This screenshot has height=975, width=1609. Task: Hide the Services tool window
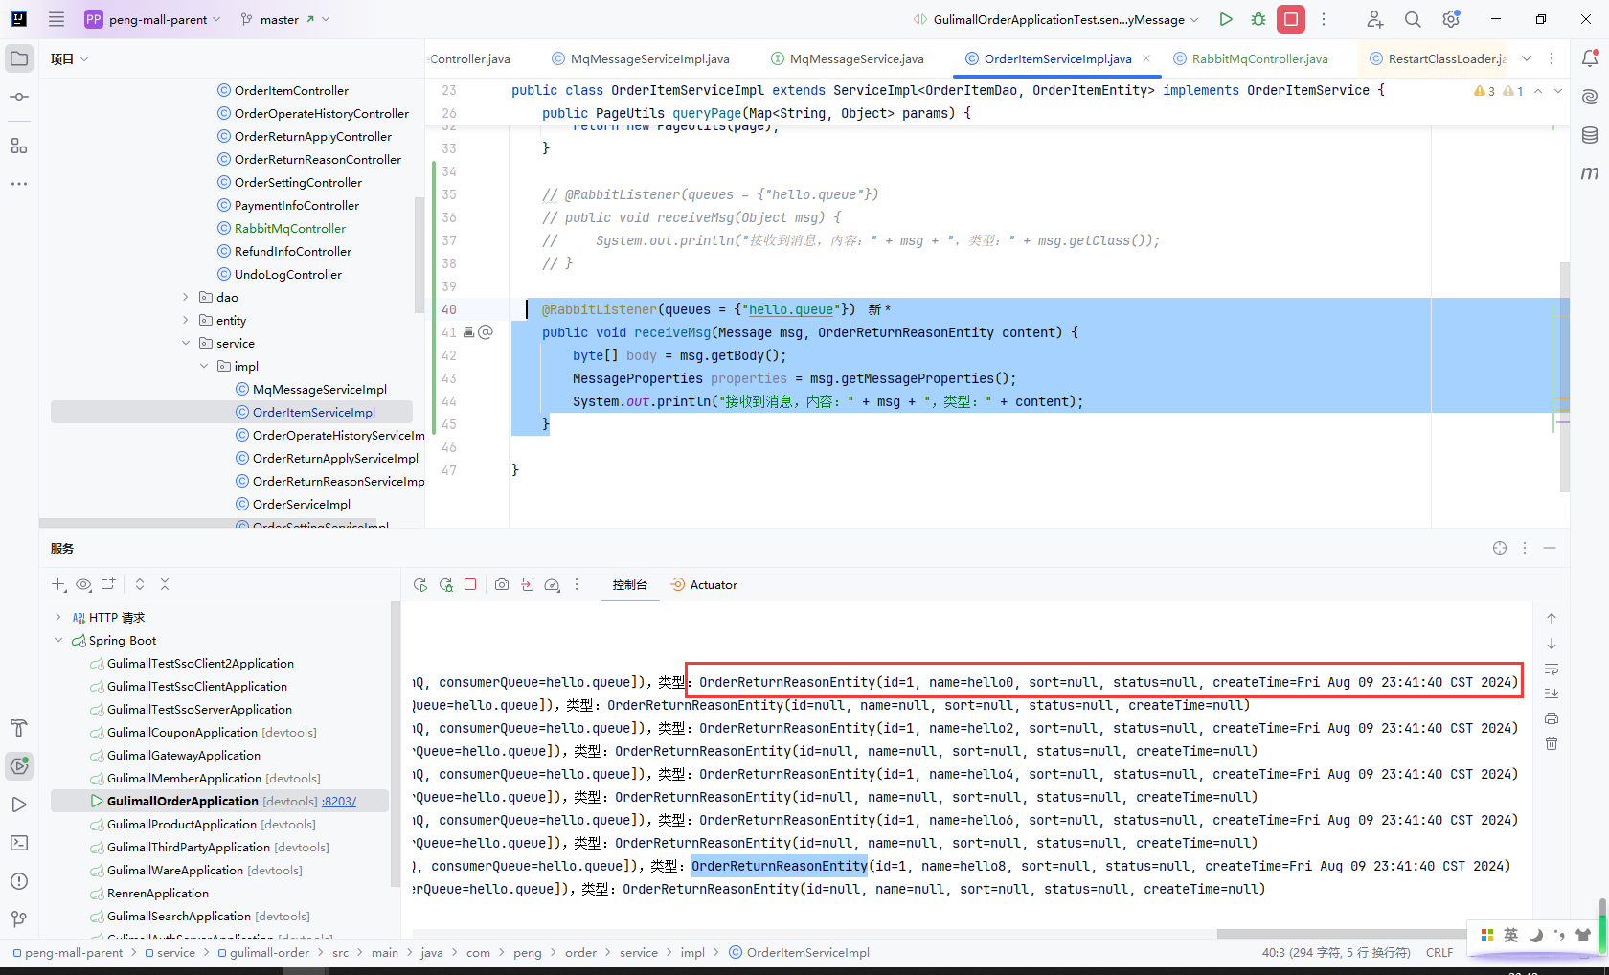click(x=1550, y=548)
